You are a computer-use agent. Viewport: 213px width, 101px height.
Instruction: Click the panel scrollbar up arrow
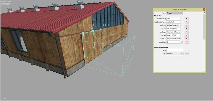click(204, 13)
